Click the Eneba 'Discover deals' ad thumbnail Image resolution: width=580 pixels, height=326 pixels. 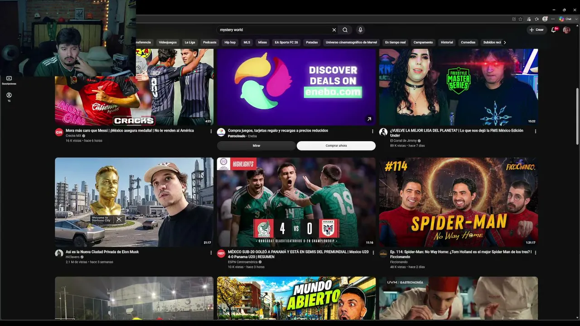coord(296,87)
